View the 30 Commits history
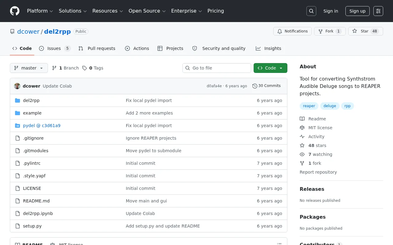Viewport: 393px width, 245px height. click(x=267, y=86)
